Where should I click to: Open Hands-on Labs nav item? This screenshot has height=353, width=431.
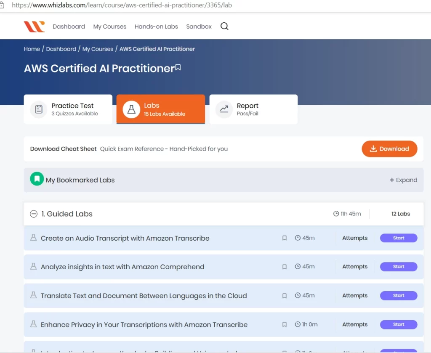tap(156, 27)
